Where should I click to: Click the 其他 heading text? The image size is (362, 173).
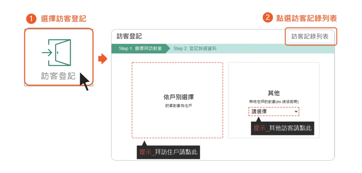point(274,93)
